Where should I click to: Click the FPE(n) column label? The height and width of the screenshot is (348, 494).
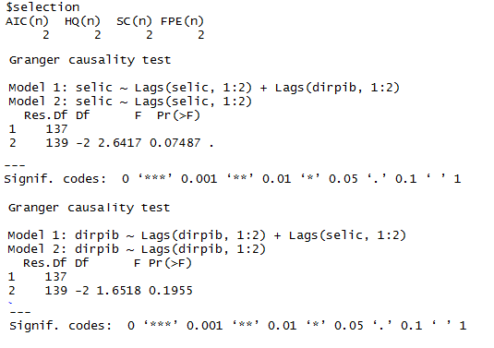click(182, 21)
